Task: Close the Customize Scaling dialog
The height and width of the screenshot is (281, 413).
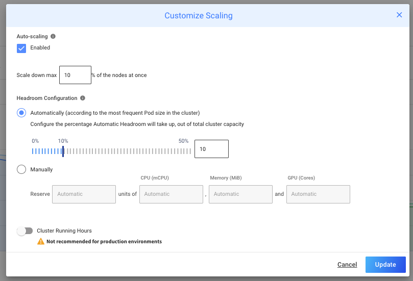Action: pyautogui.click(x=399, y=15)
